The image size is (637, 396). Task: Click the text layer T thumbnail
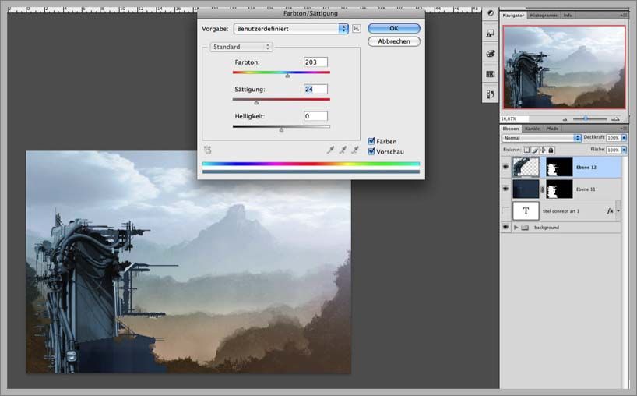coord(526,210)
